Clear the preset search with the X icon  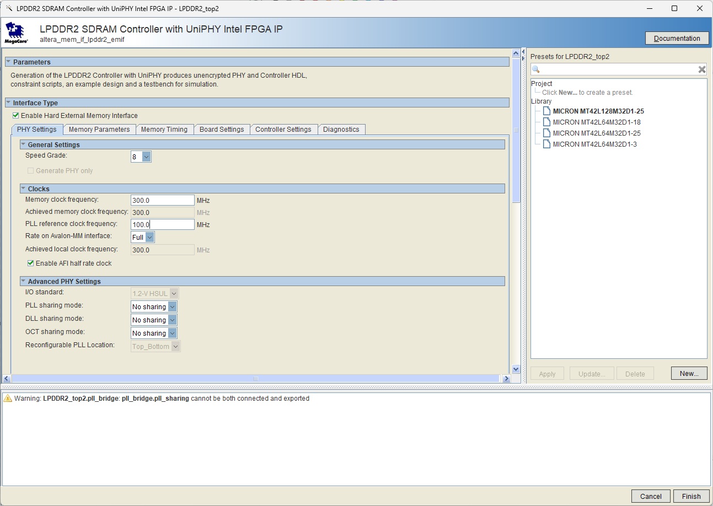tap(701, 69)
